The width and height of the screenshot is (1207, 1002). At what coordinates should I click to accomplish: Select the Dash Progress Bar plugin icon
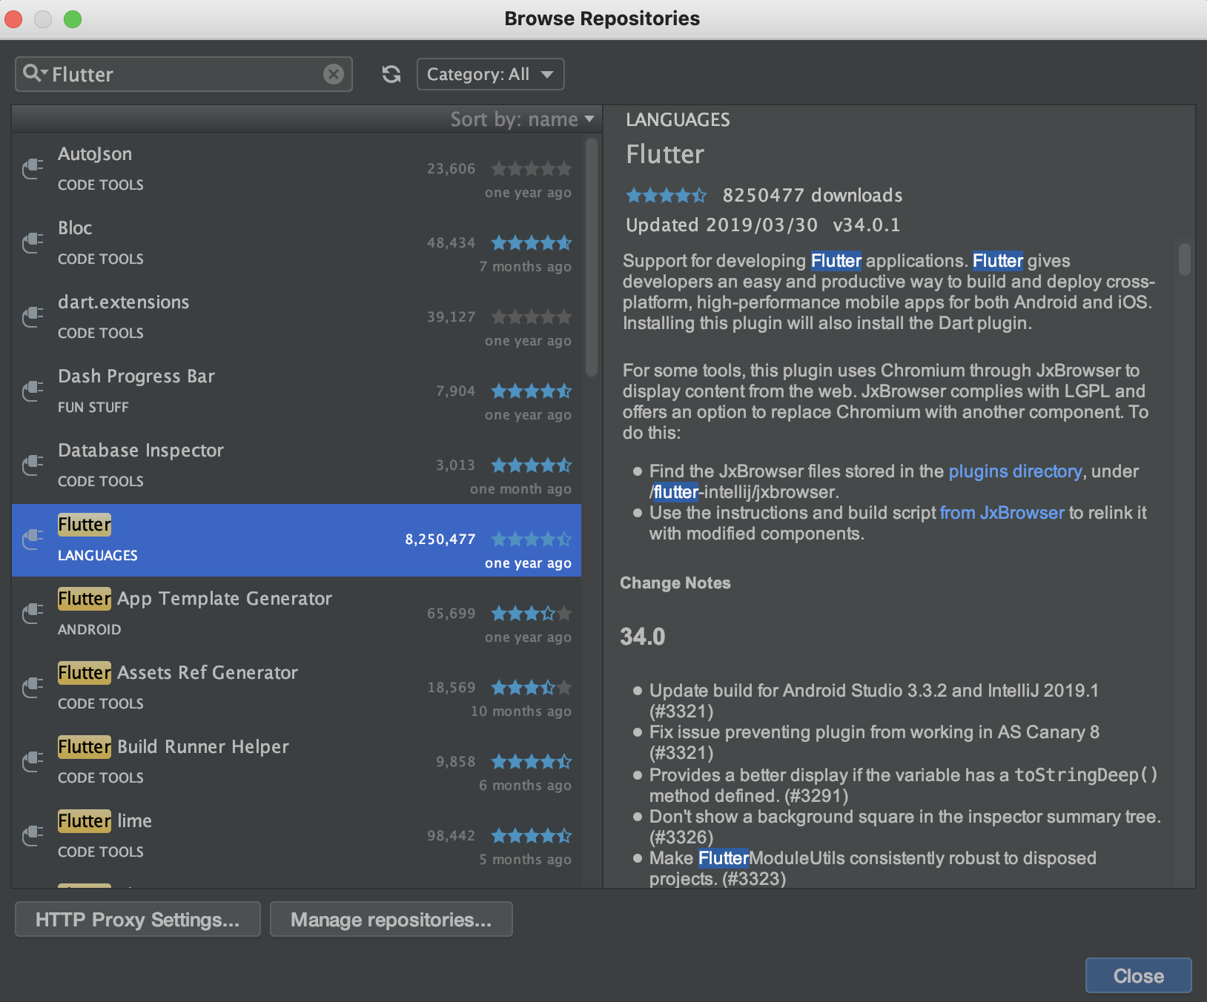tap(33, 391)
